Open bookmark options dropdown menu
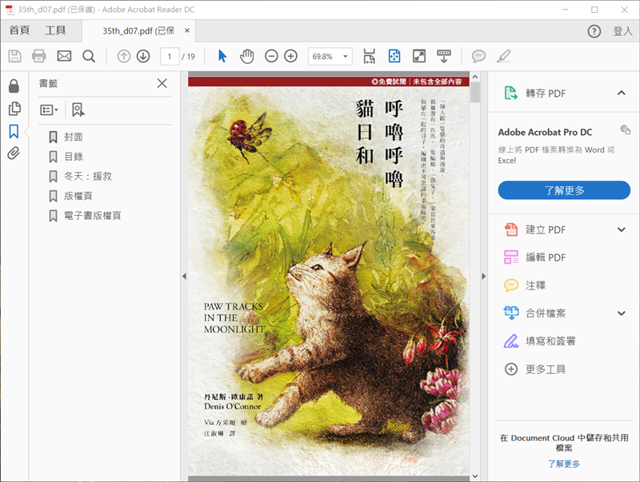 coord(50,110)
